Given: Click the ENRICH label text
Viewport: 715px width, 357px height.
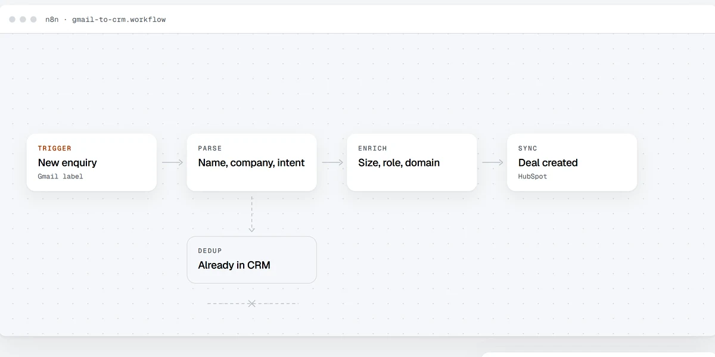Looking at the screenshot, I should [372, 148].
